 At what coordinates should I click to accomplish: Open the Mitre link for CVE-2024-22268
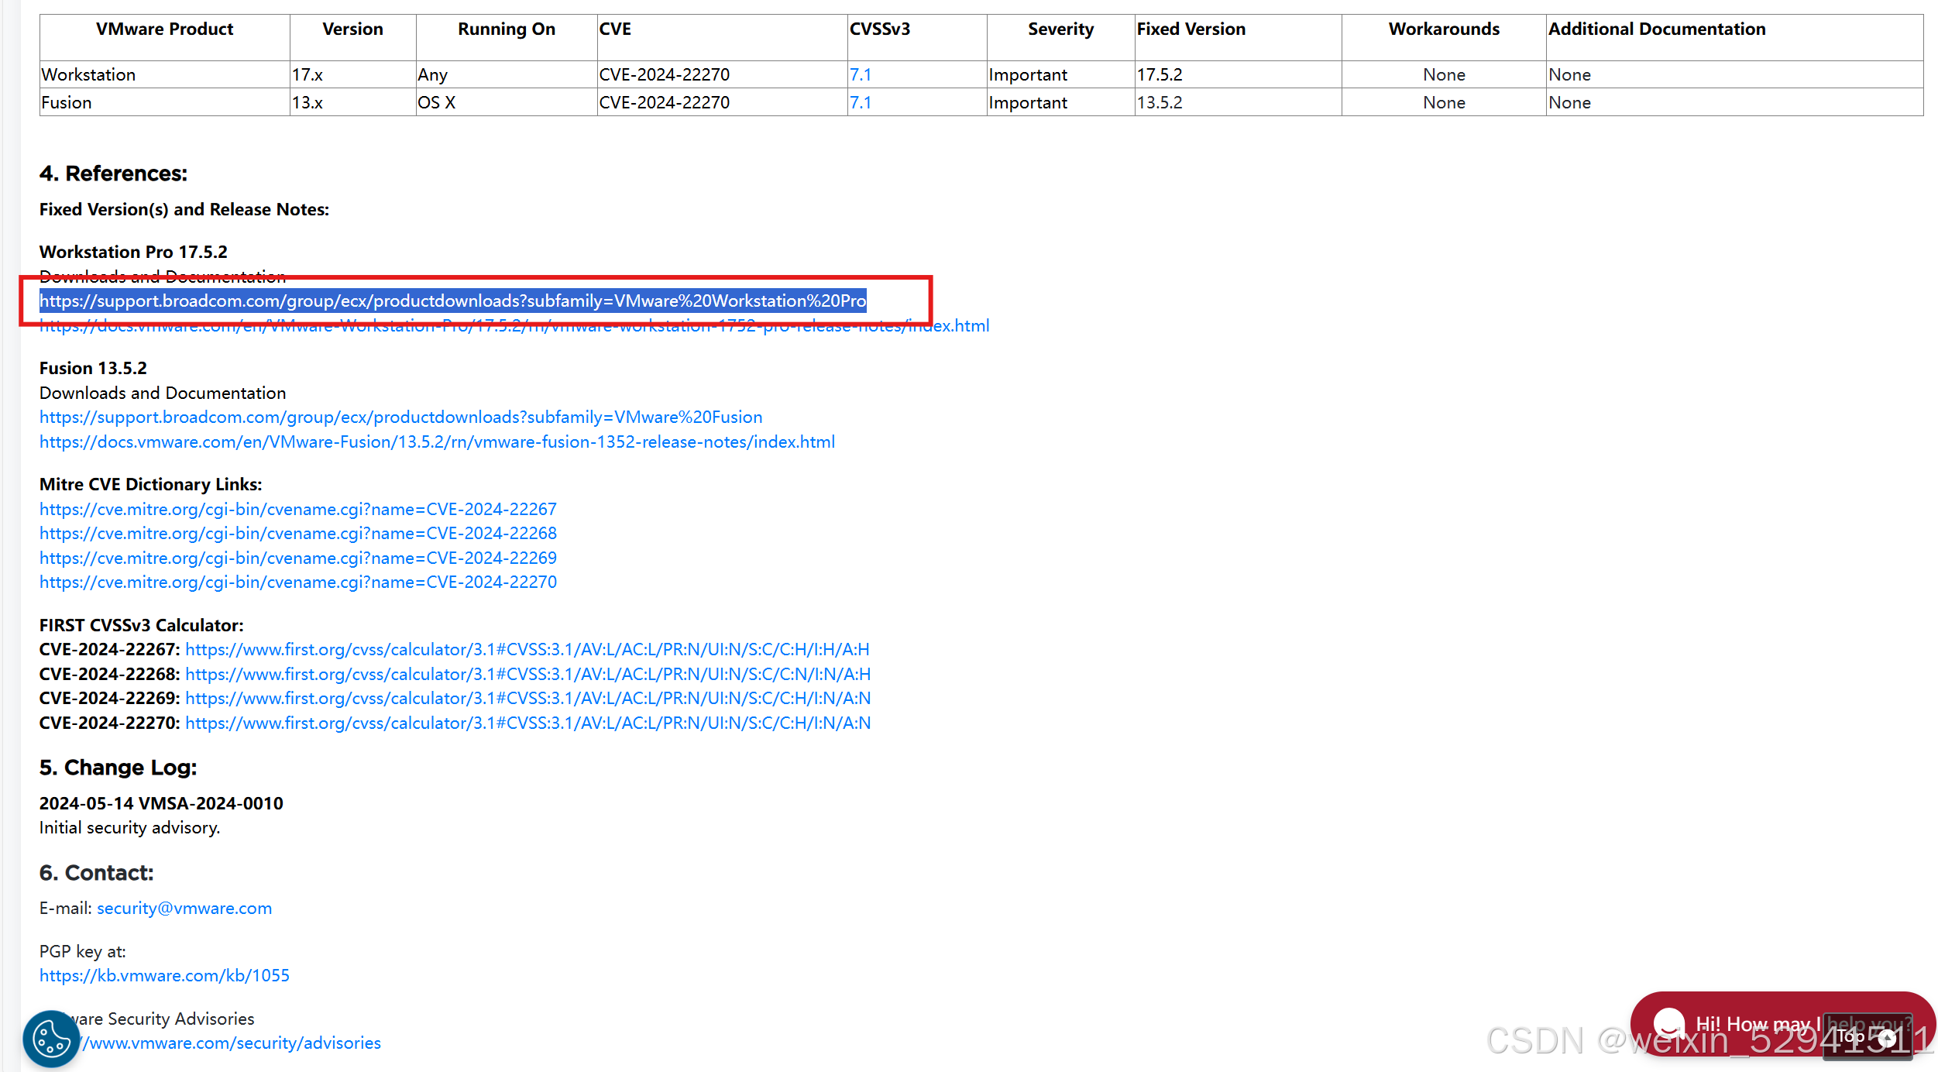[x=297, y=534]
